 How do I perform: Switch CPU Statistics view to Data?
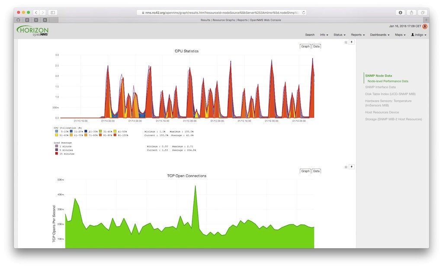(316, 46)
